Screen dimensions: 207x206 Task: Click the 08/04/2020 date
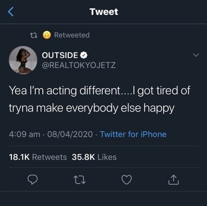click(71, 134)
